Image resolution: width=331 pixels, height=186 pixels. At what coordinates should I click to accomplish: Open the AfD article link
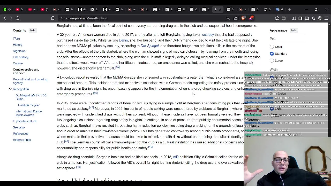(176, 157)
